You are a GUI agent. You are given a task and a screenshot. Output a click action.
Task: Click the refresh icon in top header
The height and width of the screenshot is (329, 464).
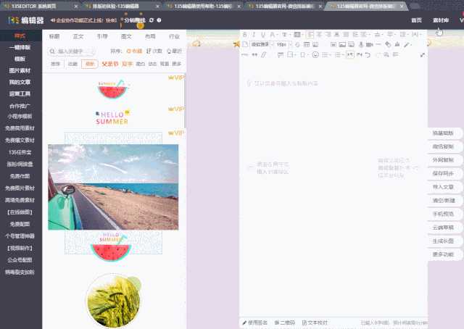(x=152, y=20)
